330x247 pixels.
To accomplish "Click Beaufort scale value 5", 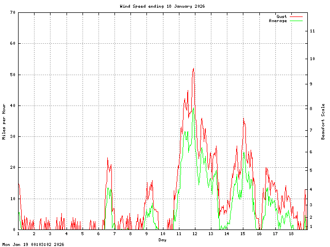I will pos(311,170).
